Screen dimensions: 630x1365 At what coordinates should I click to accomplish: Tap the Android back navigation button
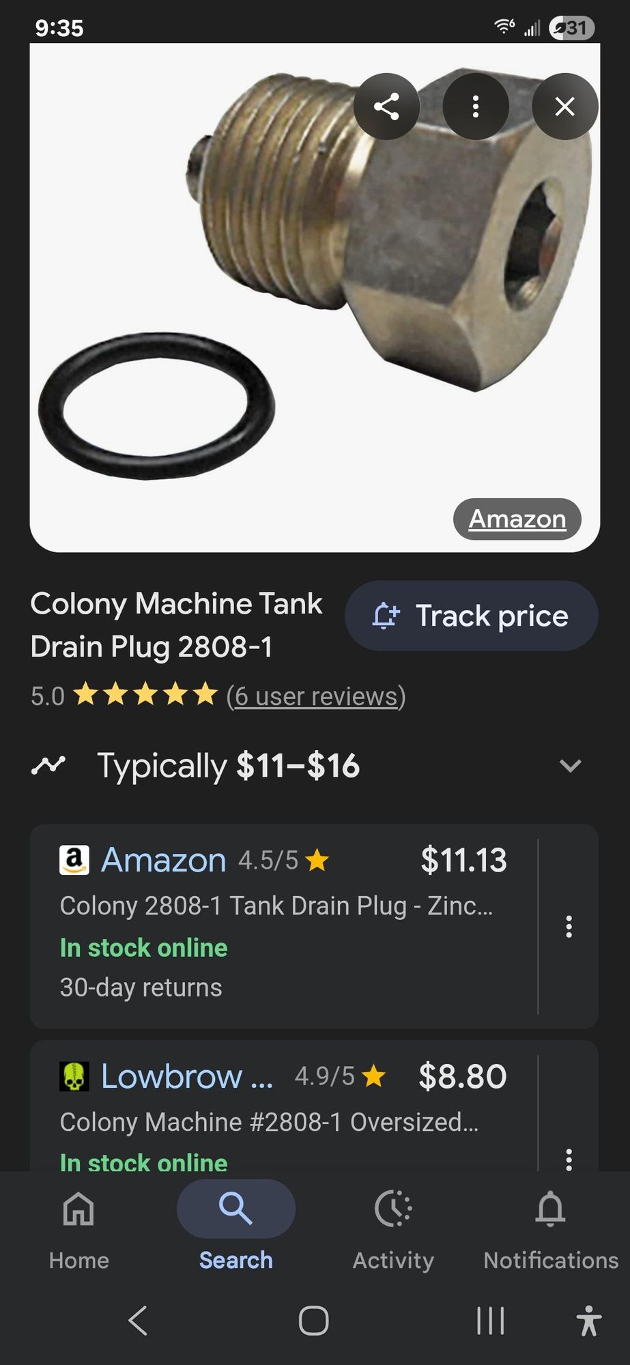(x=138, y=1321)
